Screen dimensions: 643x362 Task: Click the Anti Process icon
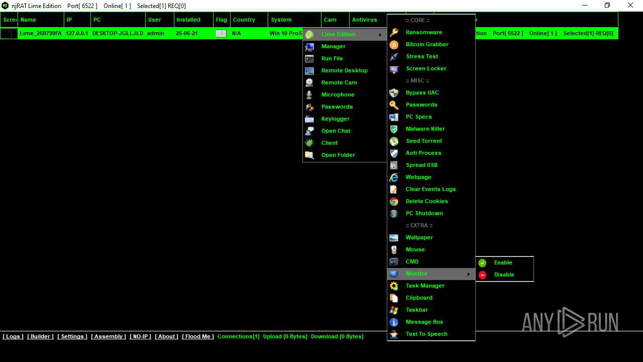pos(394,153)
